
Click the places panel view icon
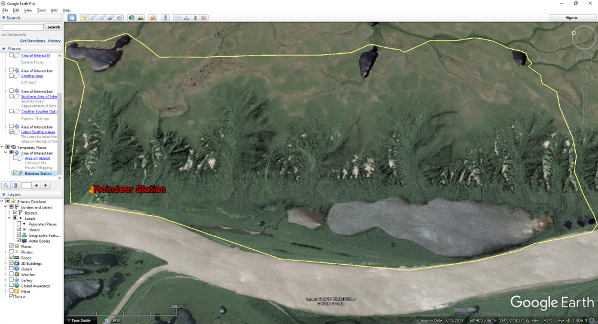(x=15, y=185)
